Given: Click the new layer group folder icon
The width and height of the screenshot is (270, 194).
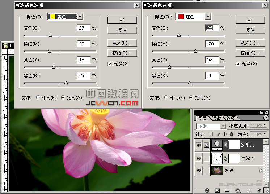Looking at the screenshot, I should point(227,190).
